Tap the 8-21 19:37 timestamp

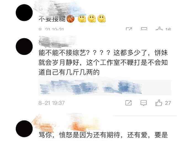point(52,103)
